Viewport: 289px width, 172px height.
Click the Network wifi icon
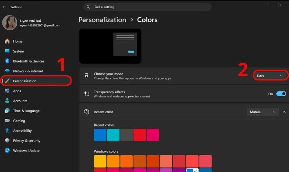[x=7, y=71]
